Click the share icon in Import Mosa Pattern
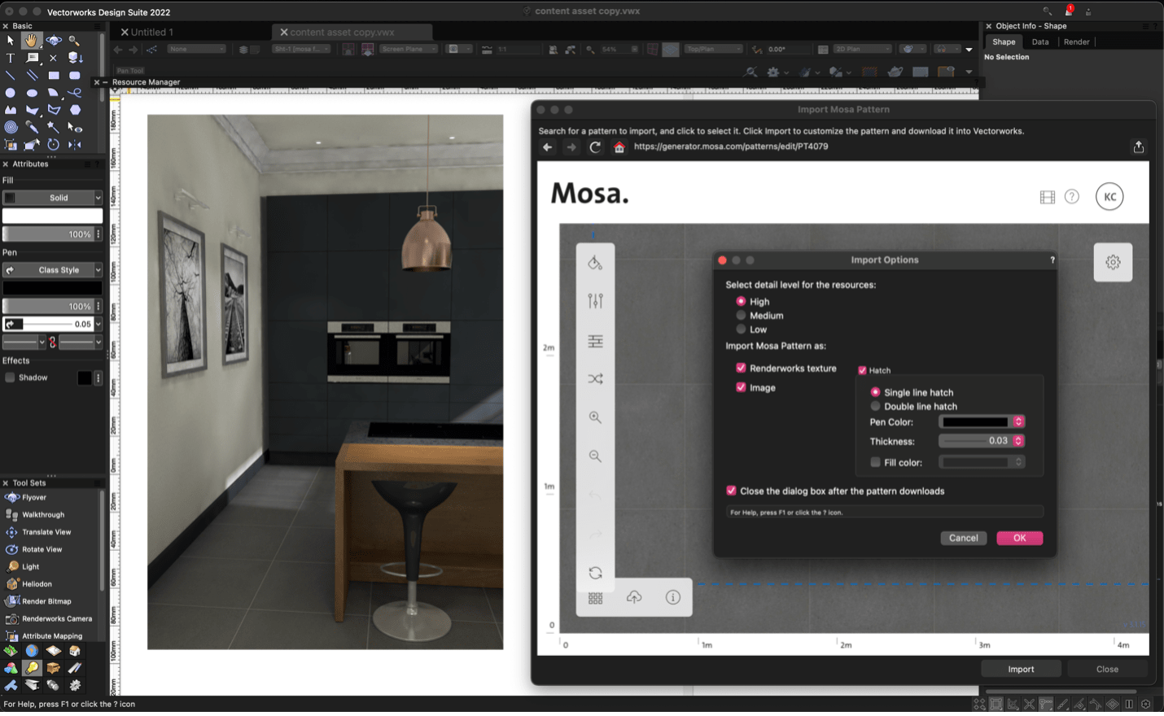The height and width of the screenshot is (716, 1164). pos(1139,146)
